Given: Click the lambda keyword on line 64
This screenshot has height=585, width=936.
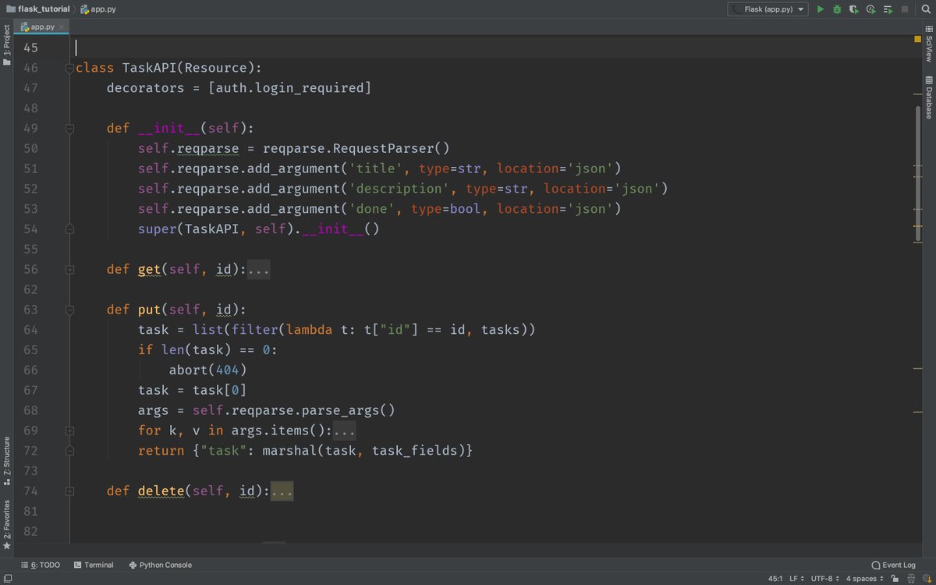Looking at the screenshot, I should click(x=310, y=330).
